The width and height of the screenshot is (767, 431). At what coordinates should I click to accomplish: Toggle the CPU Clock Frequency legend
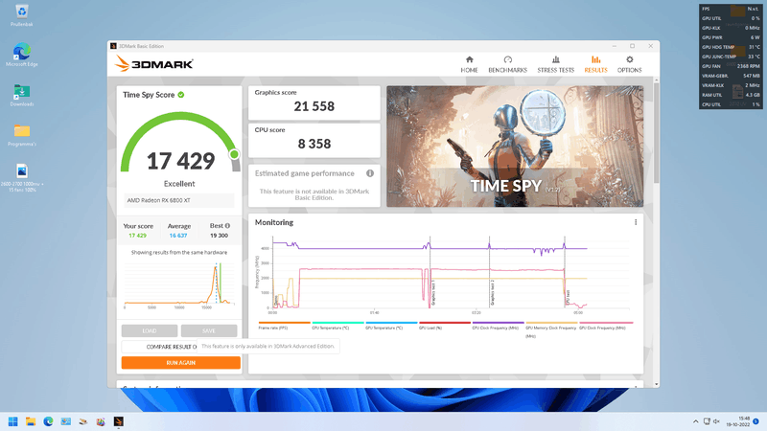pyautogui.click(x=498, y=326)
